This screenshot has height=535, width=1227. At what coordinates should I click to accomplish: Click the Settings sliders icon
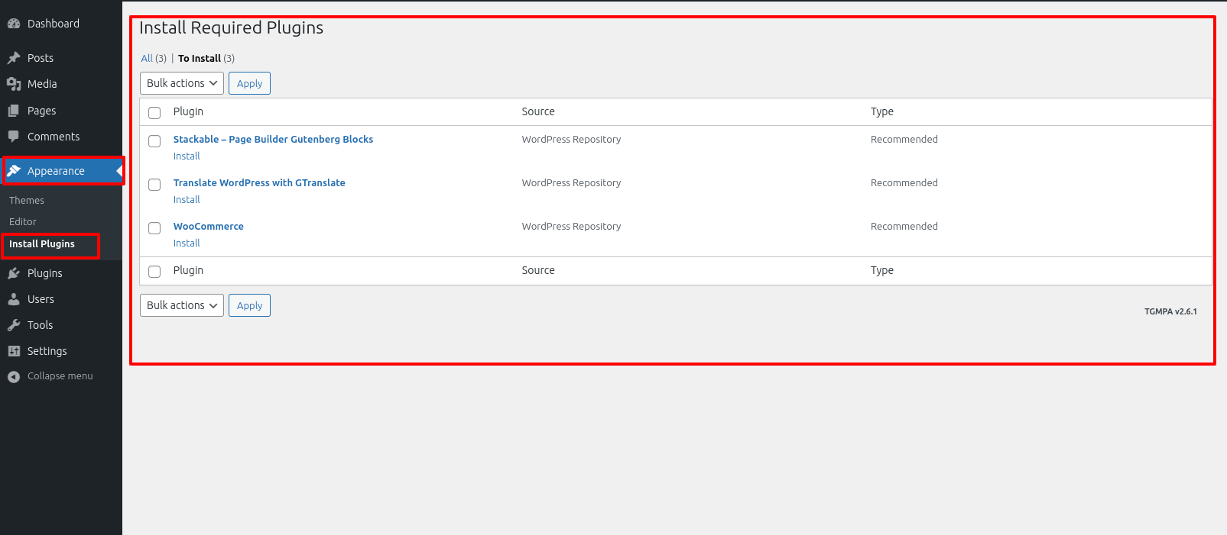(x=14, y=351)
